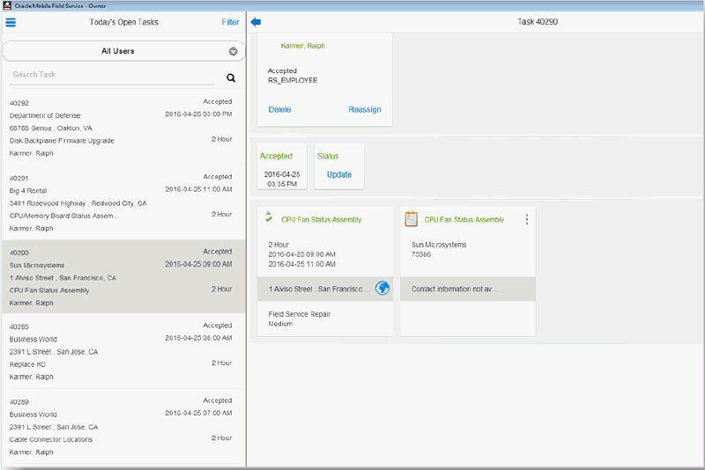Image resolution: width=705 pixels, height=470 pixels.
Task: Click Karmer, Ralph assignee name in detail
Action: point(302,46)
